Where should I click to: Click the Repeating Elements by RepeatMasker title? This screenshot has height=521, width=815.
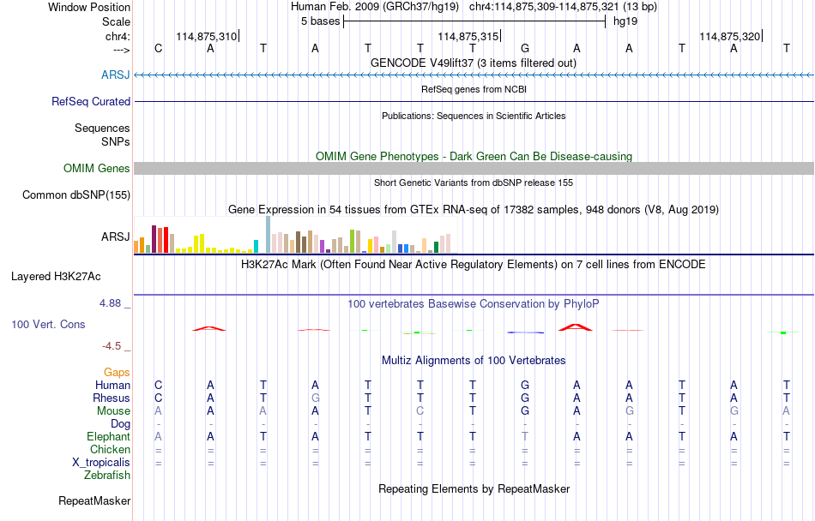(474, 488)
